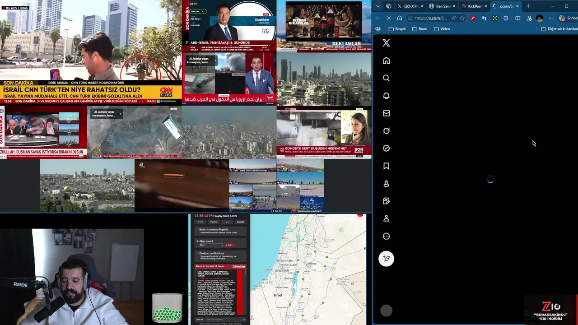Add page to favorites star icon
The height and width of the screenshot is (325, 578).
(462, 18)
